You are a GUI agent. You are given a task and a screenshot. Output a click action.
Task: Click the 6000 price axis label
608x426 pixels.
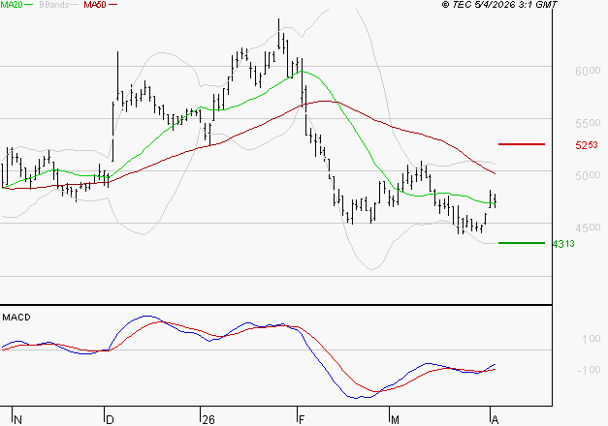(x=588, y=72)
